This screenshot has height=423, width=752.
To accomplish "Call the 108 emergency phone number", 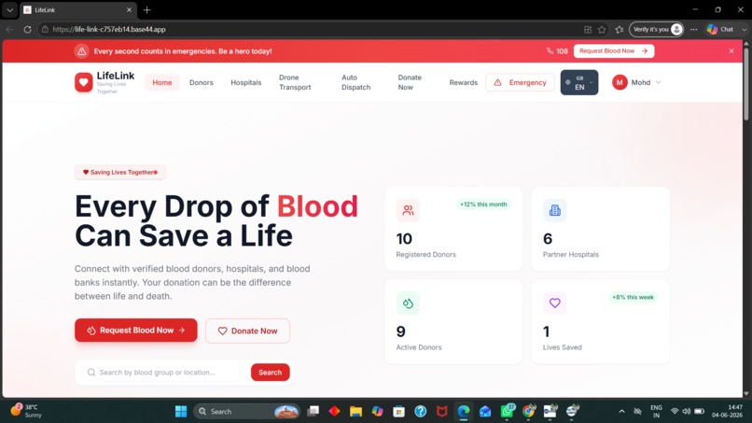I will click(x=557, y=51).
